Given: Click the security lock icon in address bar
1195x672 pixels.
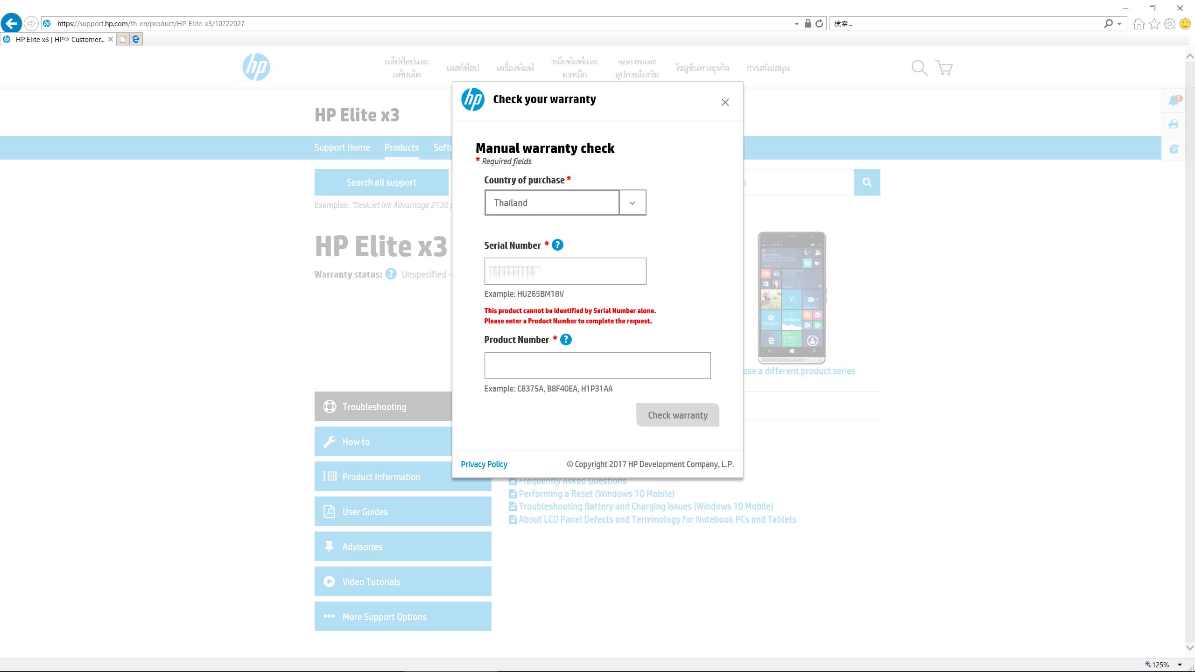Looking at the screenshot, I should 808,23.
